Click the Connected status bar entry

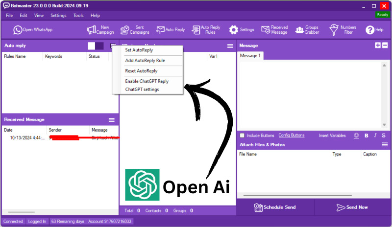13,222
